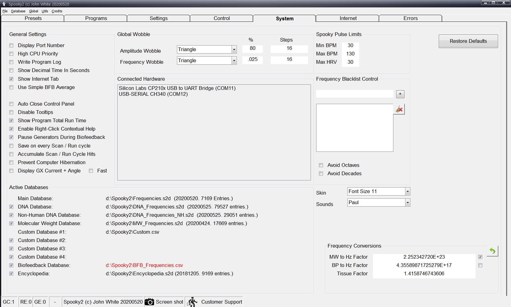The height and width of the screenshot is (307, 511).
Task: Click the Tissue Factor value field
Action: tap(424, 274)
